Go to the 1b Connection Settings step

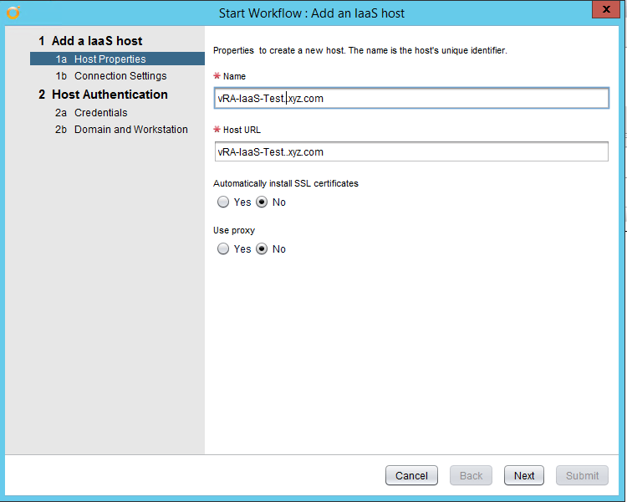[x=120, y=76]
